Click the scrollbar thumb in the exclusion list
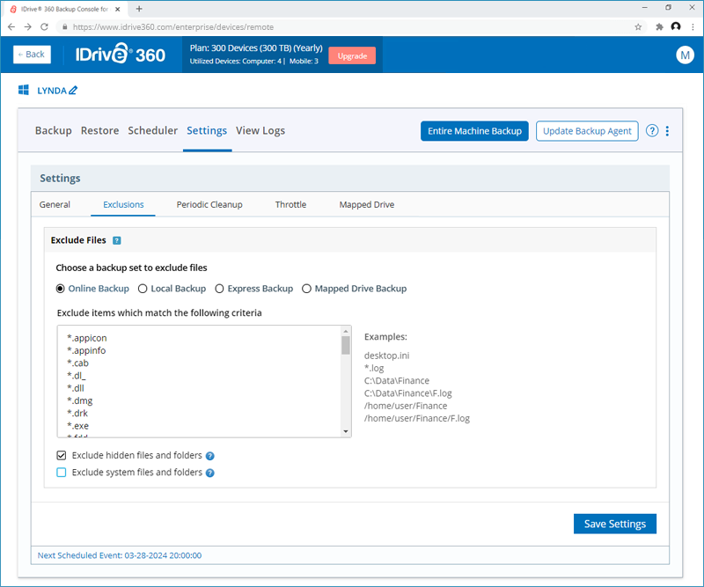This screenshot has height=587, width=704. pos(345,345)
